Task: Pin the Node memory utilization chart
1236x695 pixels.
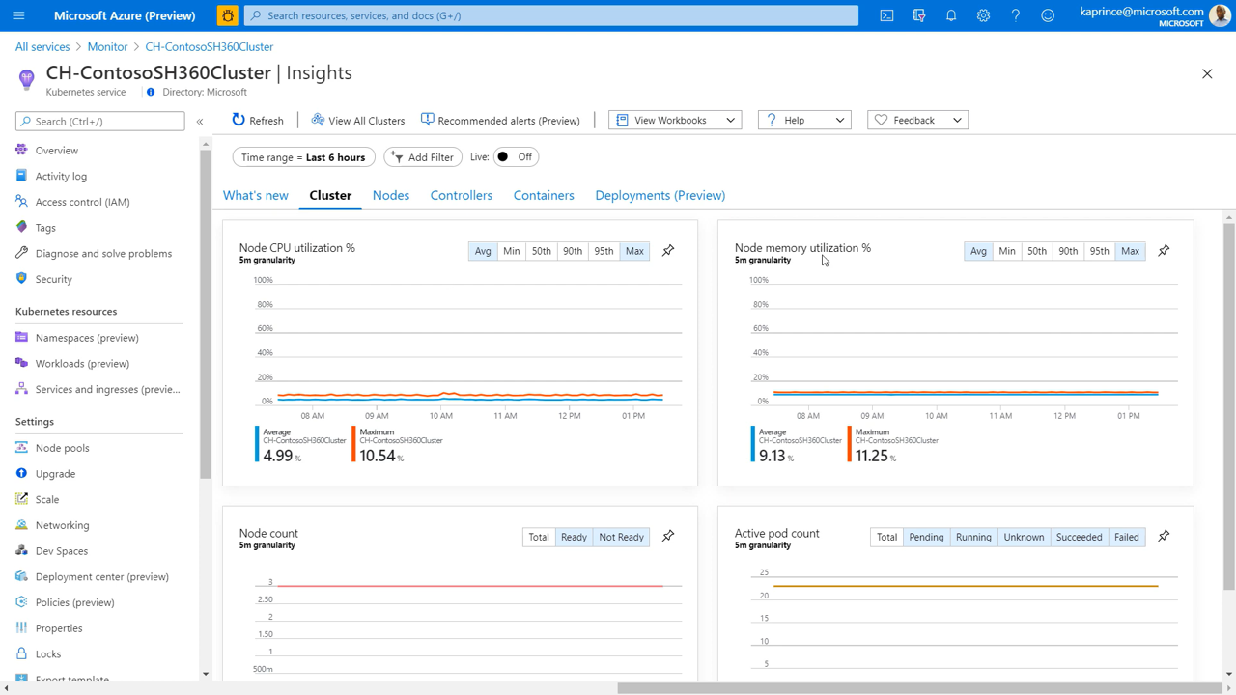Action: point(1164,251)
